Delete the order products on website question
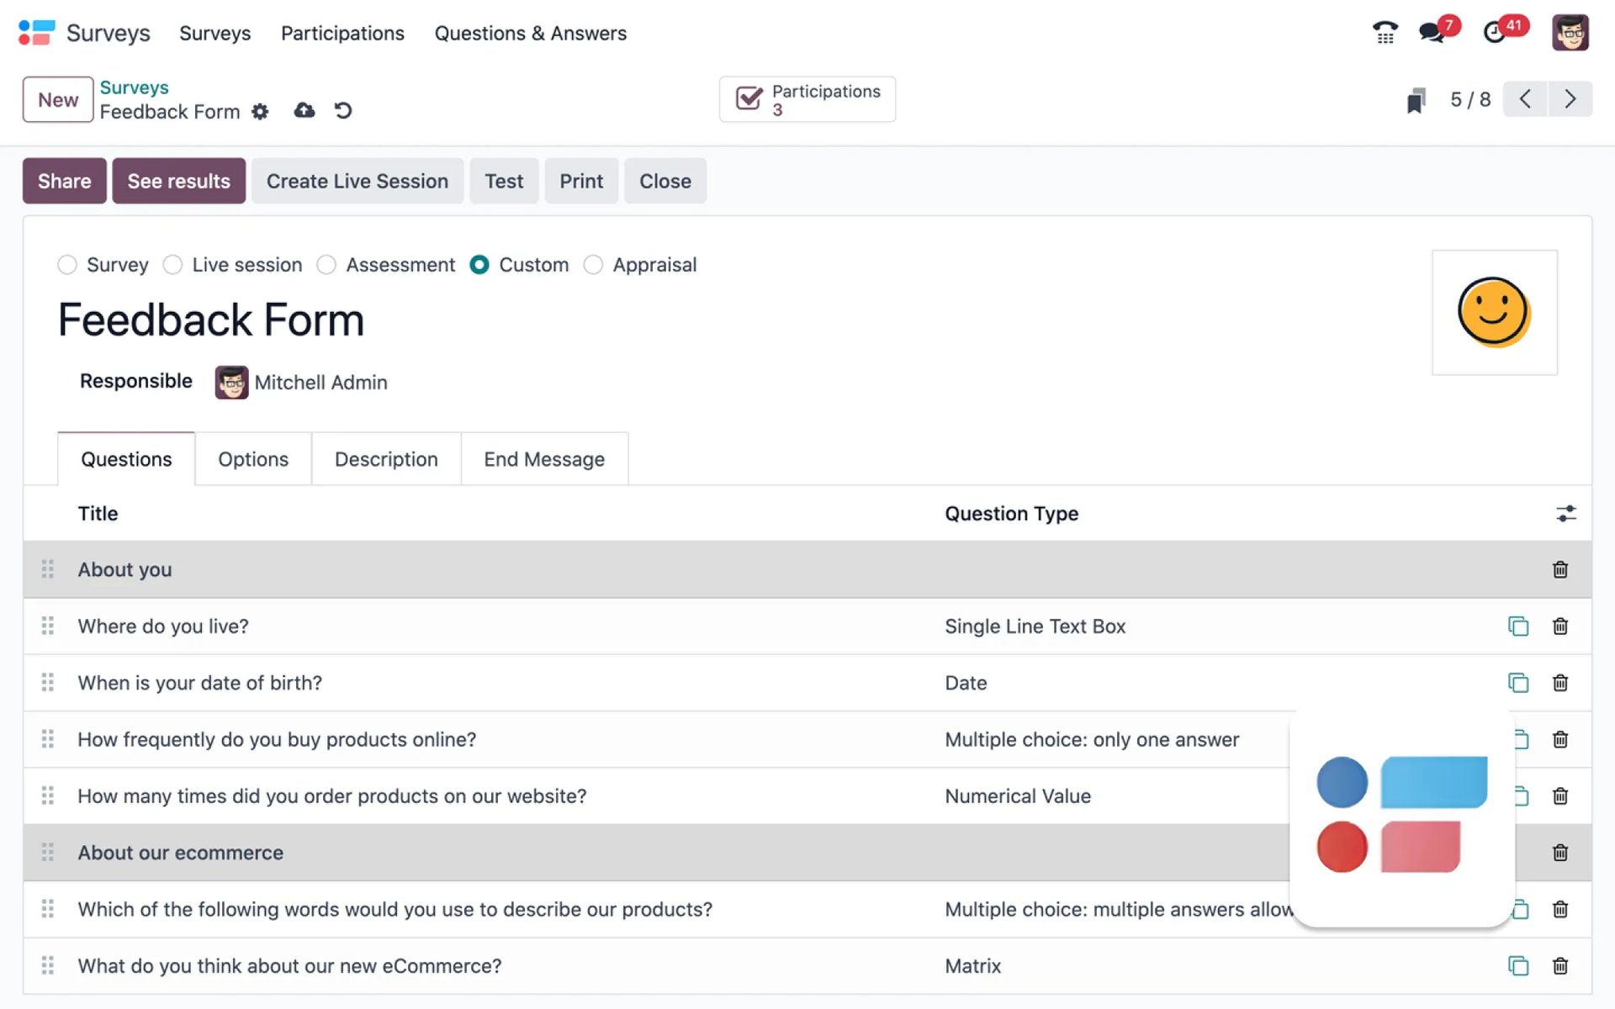 (x=1560, y=796)
